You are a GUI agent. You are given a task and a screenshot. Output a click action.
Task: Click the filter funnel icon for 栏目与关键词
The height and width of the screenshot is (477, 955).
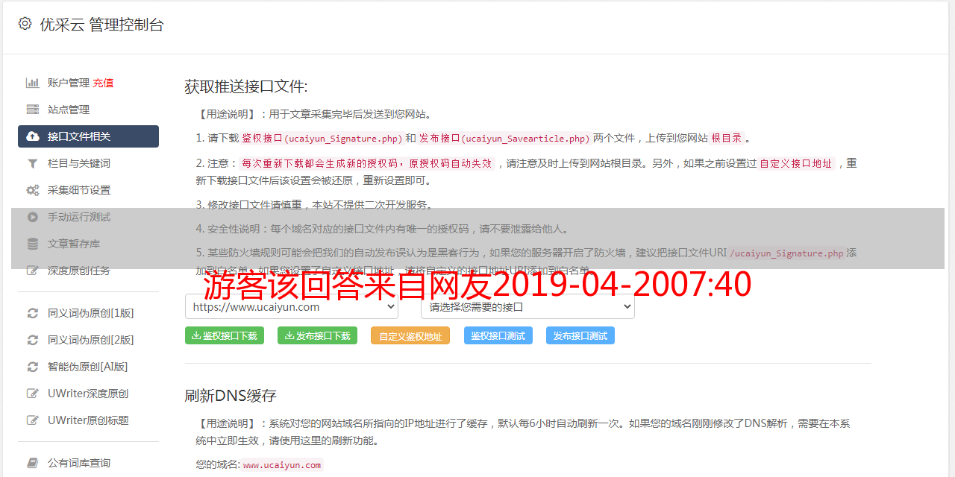tap(33, 163)
